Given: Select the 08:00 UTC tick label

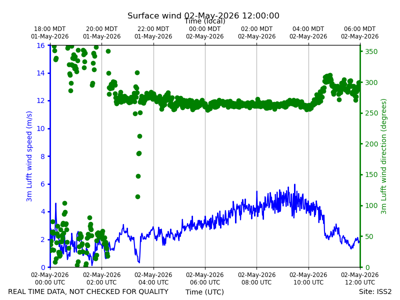Looking at the screenshot, I should 256,278.
